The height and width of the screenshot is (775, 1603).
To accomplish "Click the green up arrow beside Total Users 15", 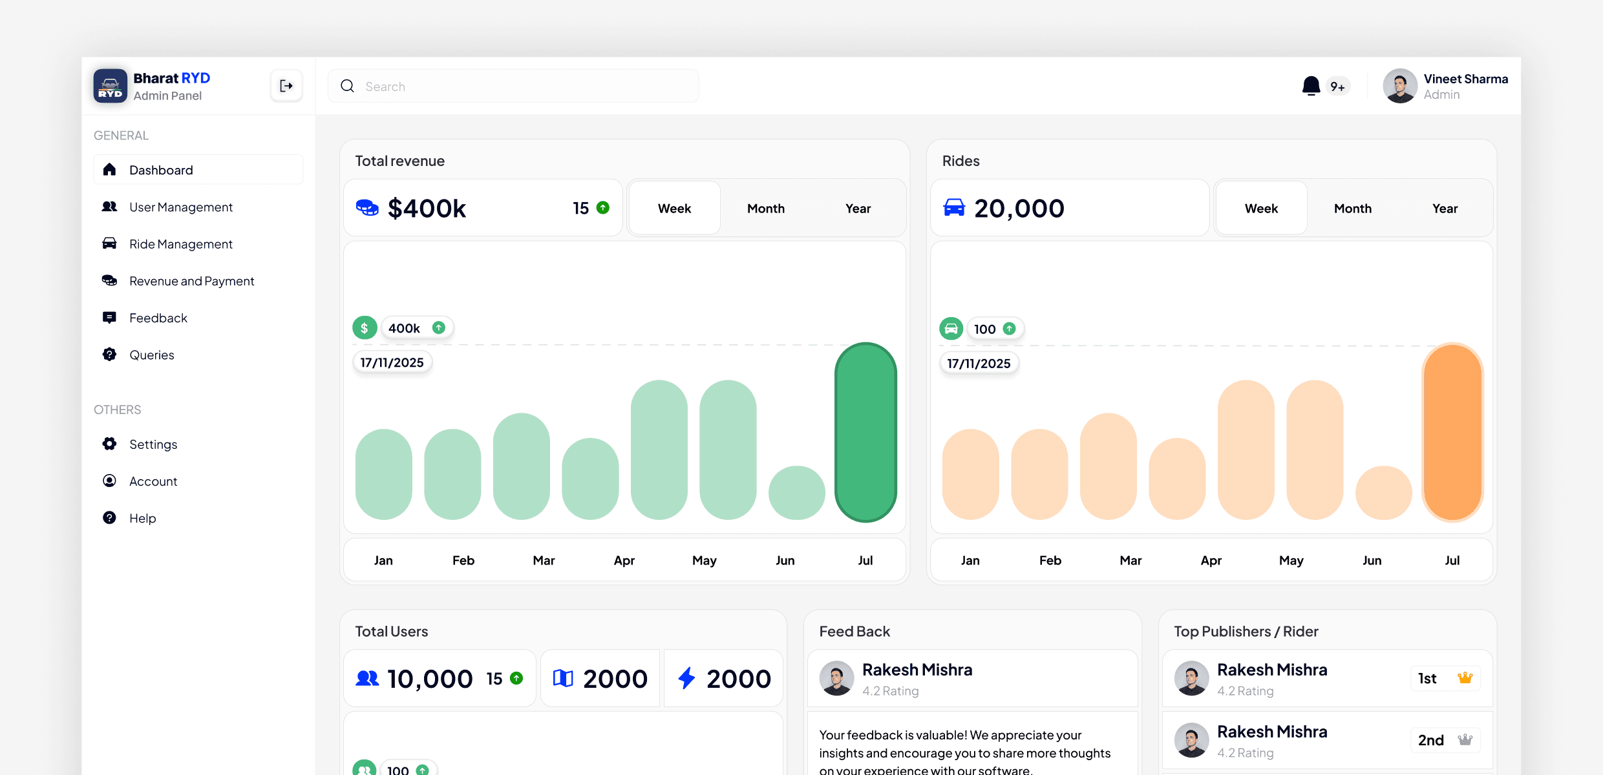I will pyautogui.click(x=516, y=678).
